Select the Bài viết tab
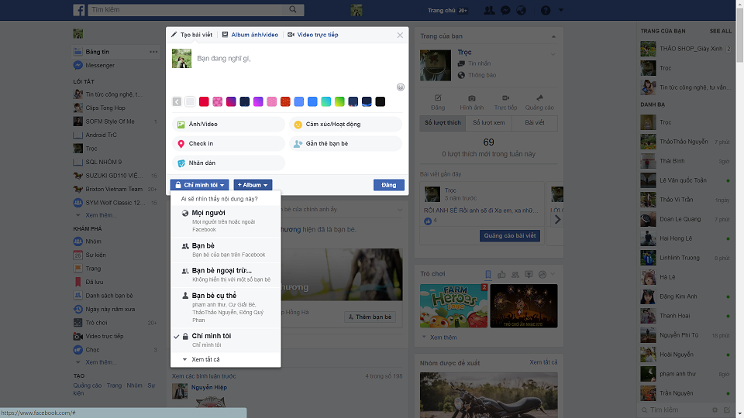This screenshot has width=744, height=418. [x=535, y=123]
